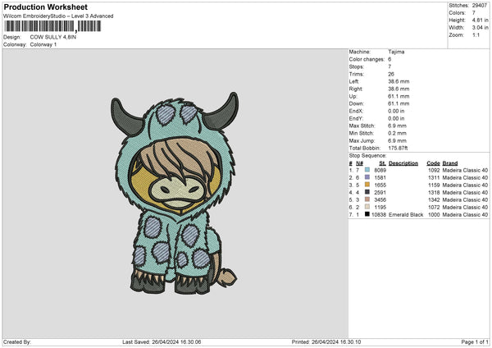
Task: Click the stitch count 10838 cell
Action: tap(379, 215)
